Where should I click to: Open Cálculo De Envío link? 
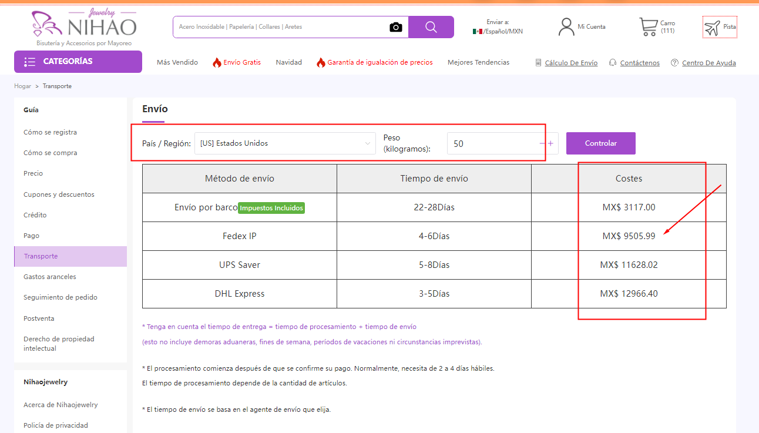(571, 63)
